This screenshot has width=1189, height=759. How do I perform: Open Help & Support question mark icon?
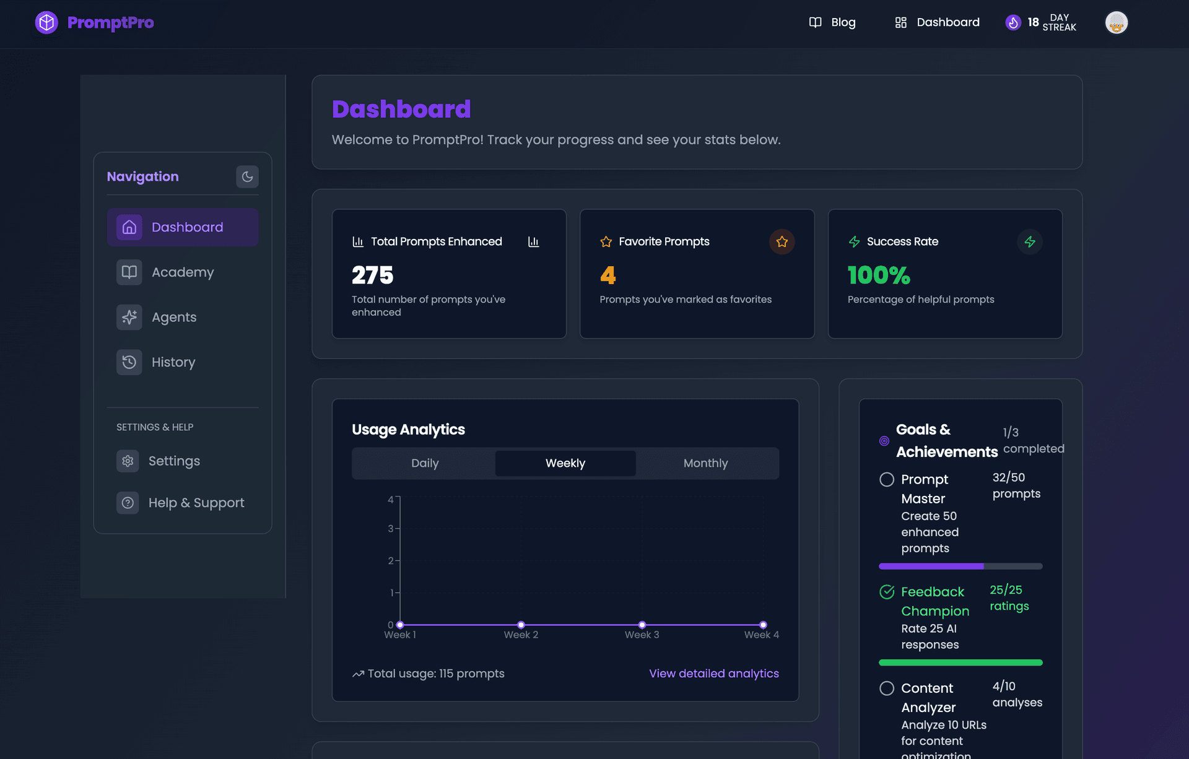pos(128,503)
